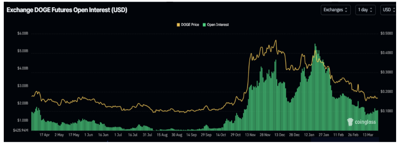This screenshot has height=144, width=398.
Task: Click the 14 Oct date label
Action: coord(221,135)
